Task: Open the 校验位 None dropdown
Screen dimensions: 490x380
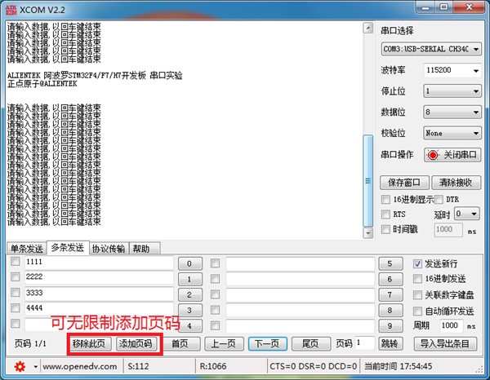Action: coord(452,133)
